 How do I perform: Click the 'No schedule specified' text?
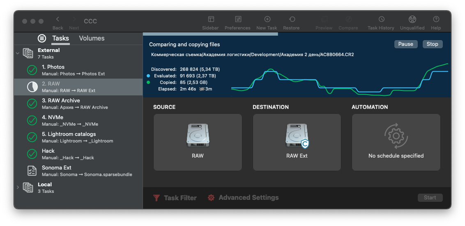point(396,156)
